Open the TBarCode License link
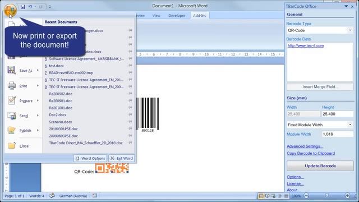Screen dimensions: 359x202 pyautogui.click(x=296, y=183)
